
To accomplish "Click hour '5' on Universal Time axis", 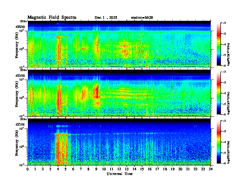I will [66, 169].
